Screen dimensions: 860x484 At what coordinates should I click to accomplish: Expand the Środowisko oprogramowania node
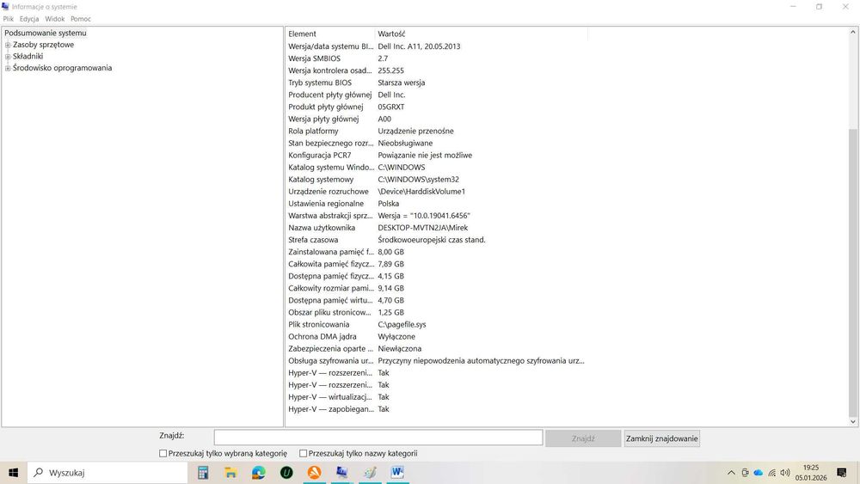[8, 69]
